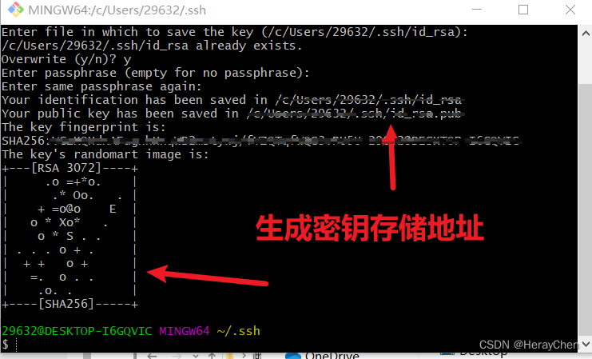The width and height of the screenshot is (592, 359).
Task: Click the Git Bash logo in title bar
Action: pos(15,10)
